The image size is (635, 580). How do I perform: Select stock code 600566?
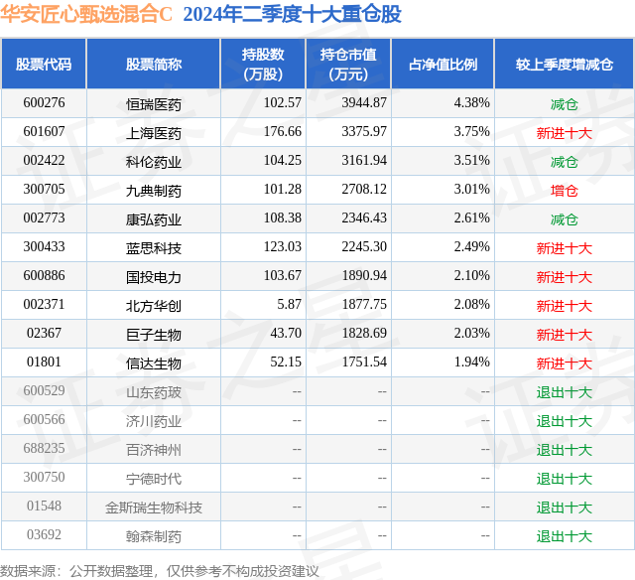coord(44,419)
